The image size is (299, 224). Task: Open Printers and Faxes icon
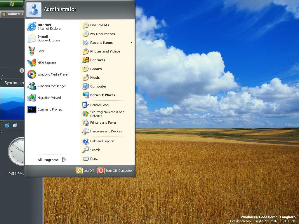86,123
